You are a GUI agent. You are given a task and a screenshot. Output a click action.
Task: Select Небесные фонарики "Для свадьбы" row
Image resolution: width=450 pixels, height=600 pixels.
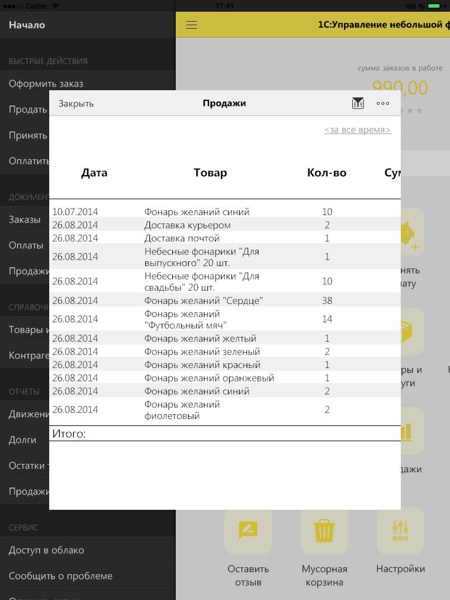pos(225,281)
